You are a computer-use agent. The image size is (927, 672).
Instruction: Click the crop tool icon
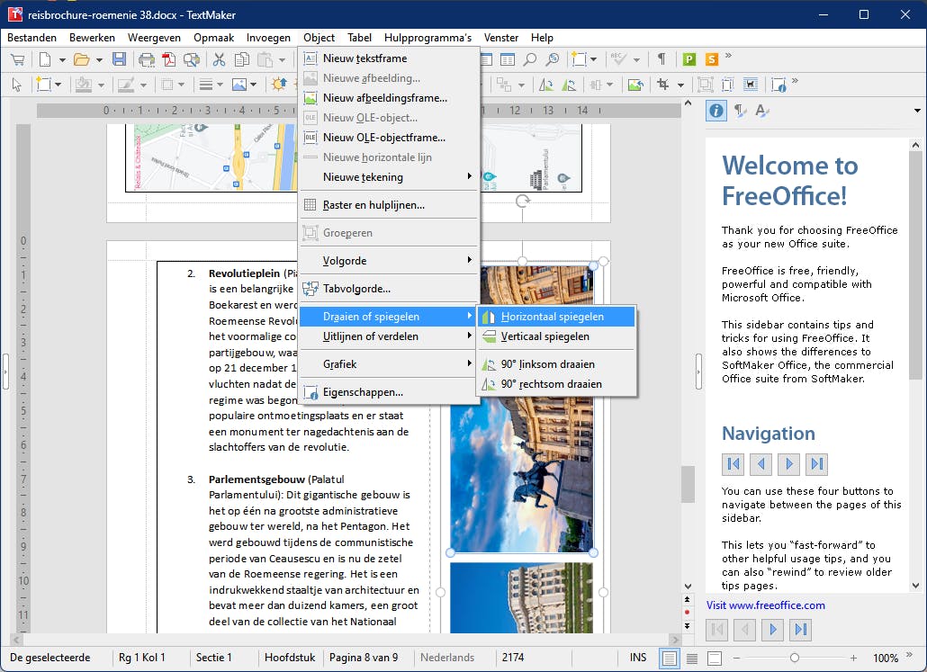click(x=663, y=85)
